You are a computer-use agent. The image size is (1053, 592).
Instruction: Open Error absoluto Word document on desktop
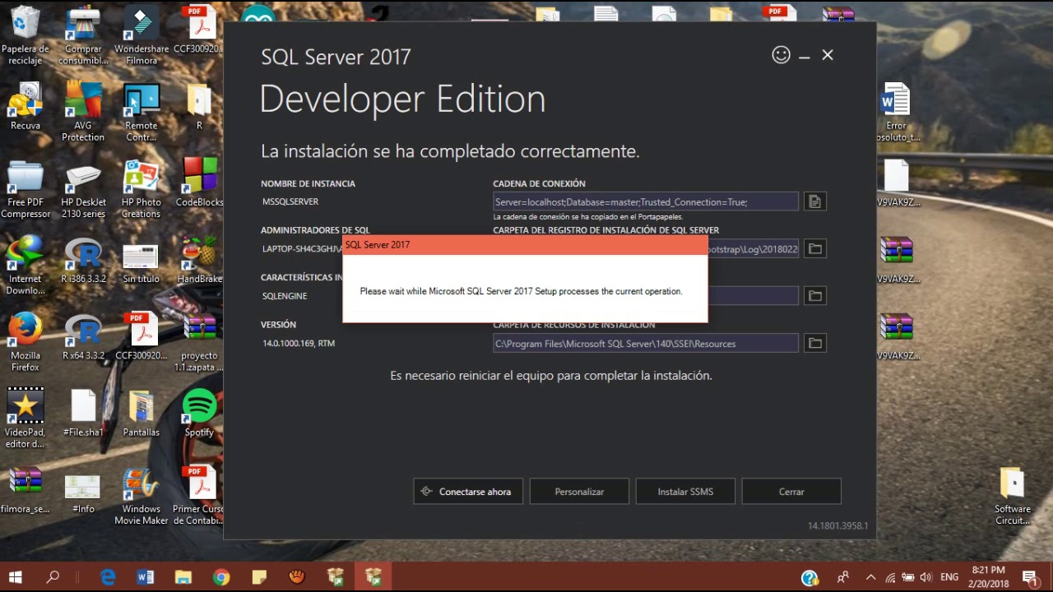[x=896, y=113]
